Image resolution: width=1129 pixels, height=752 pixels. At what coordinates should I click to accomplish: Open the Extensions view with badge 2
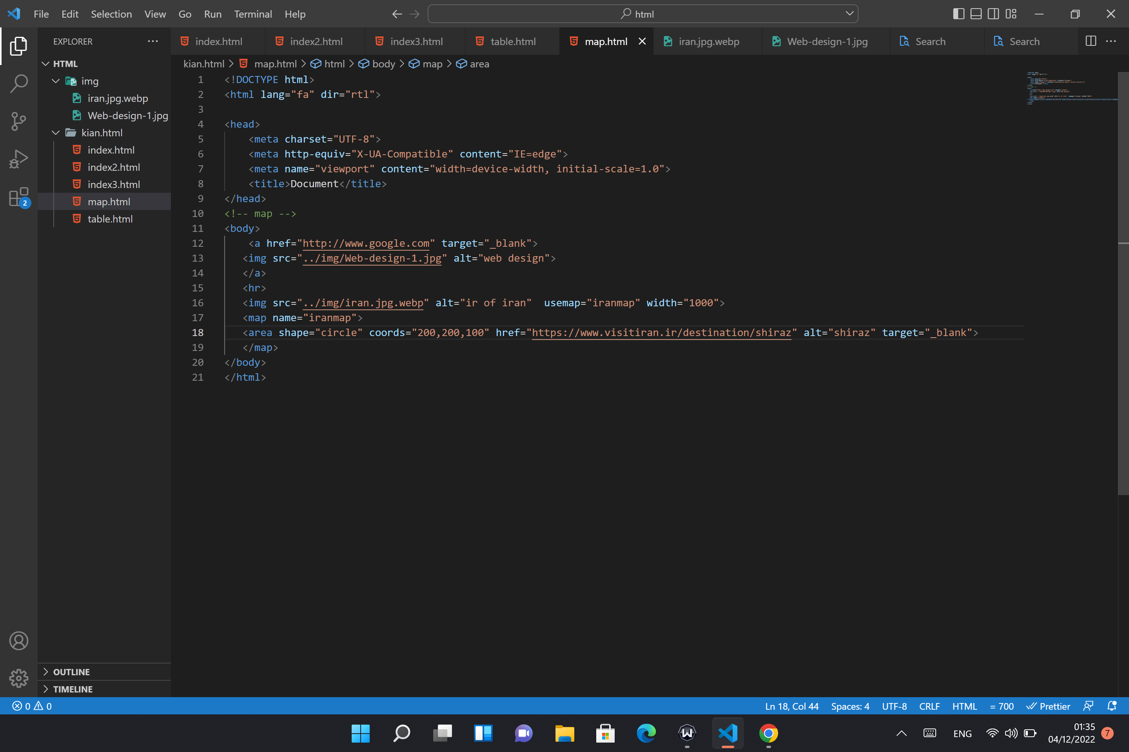pyautogui.click(x=19, y=197)
